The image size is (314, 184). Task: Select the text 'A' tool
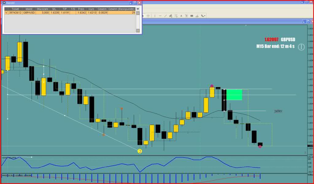[x=181, y=16]
